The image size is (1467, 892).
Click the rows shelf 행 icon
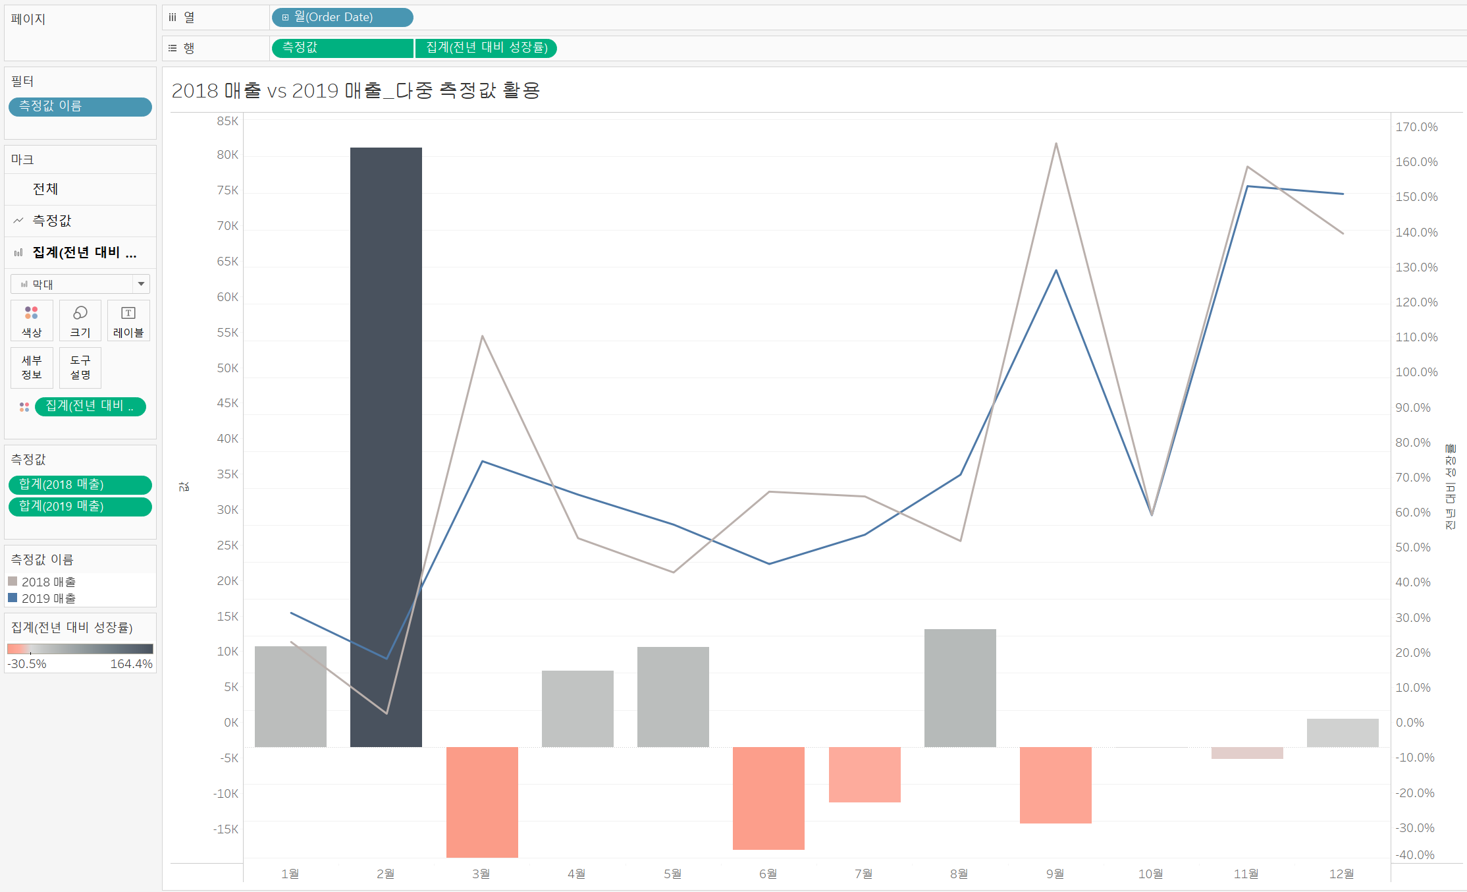[x=173, y=48]
